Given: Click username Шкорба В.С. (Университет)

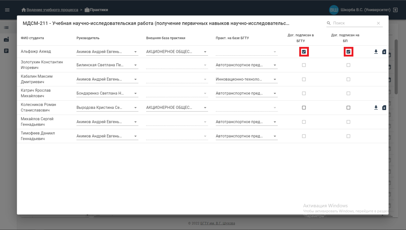Looking at the screenshot, I should pos(365,10).
